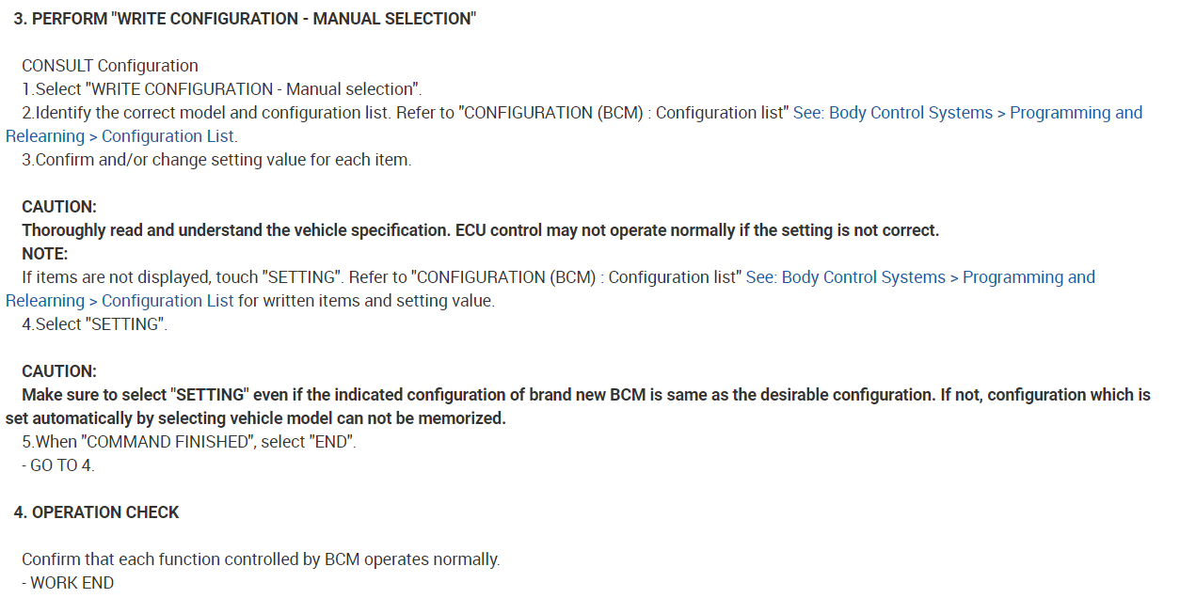Click step 1 "Select WRITE CONFIGURATION - Manual selection"

[x=222, y=89]
